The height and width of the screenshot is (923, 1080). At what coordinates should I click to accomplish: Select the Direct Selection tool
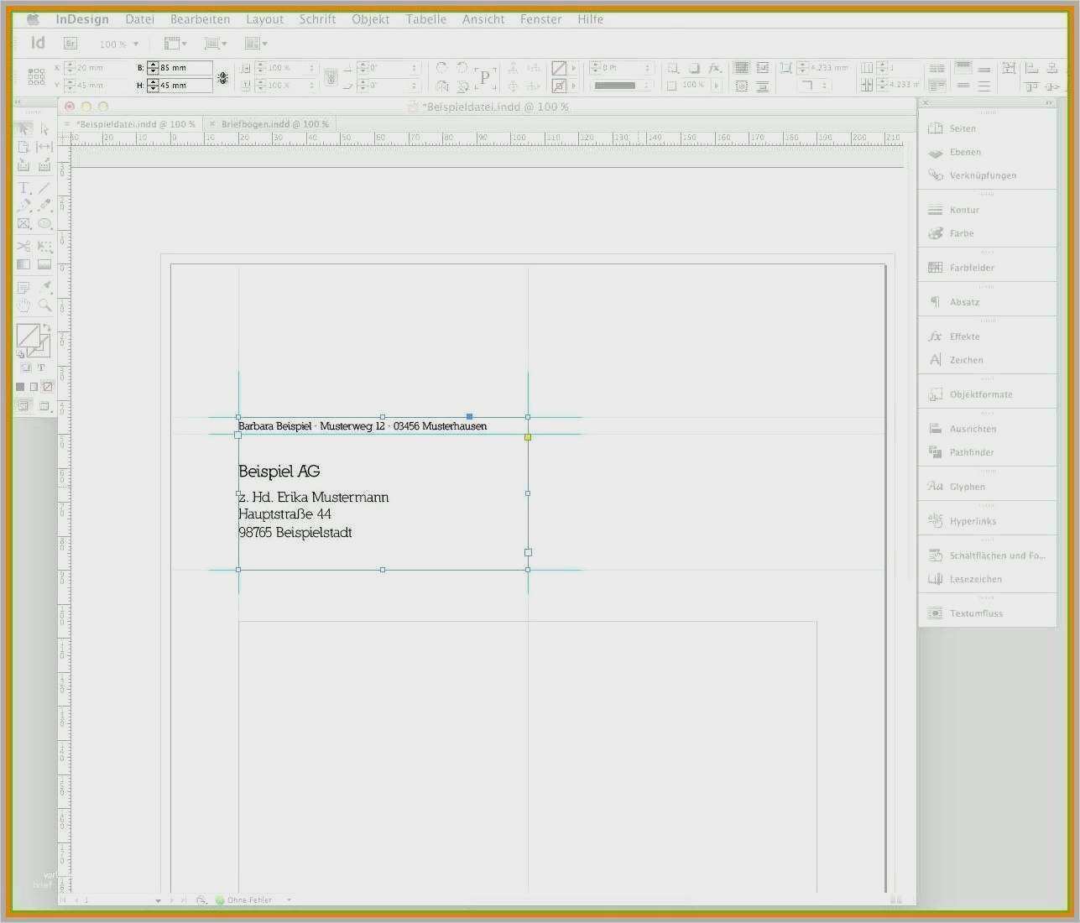[x=44, y=129]
